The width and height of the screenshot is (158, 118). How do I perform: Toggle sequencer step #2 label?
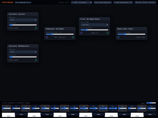coord(16,106)
